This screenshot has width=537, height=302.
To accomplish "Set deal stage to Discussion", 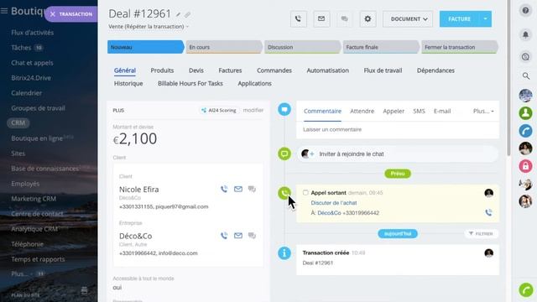I will tap(302, 47).
